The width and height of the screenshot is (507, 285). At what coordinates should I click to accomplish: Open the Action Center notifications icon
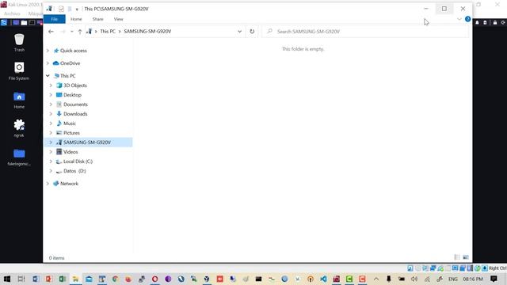point(494,279)
